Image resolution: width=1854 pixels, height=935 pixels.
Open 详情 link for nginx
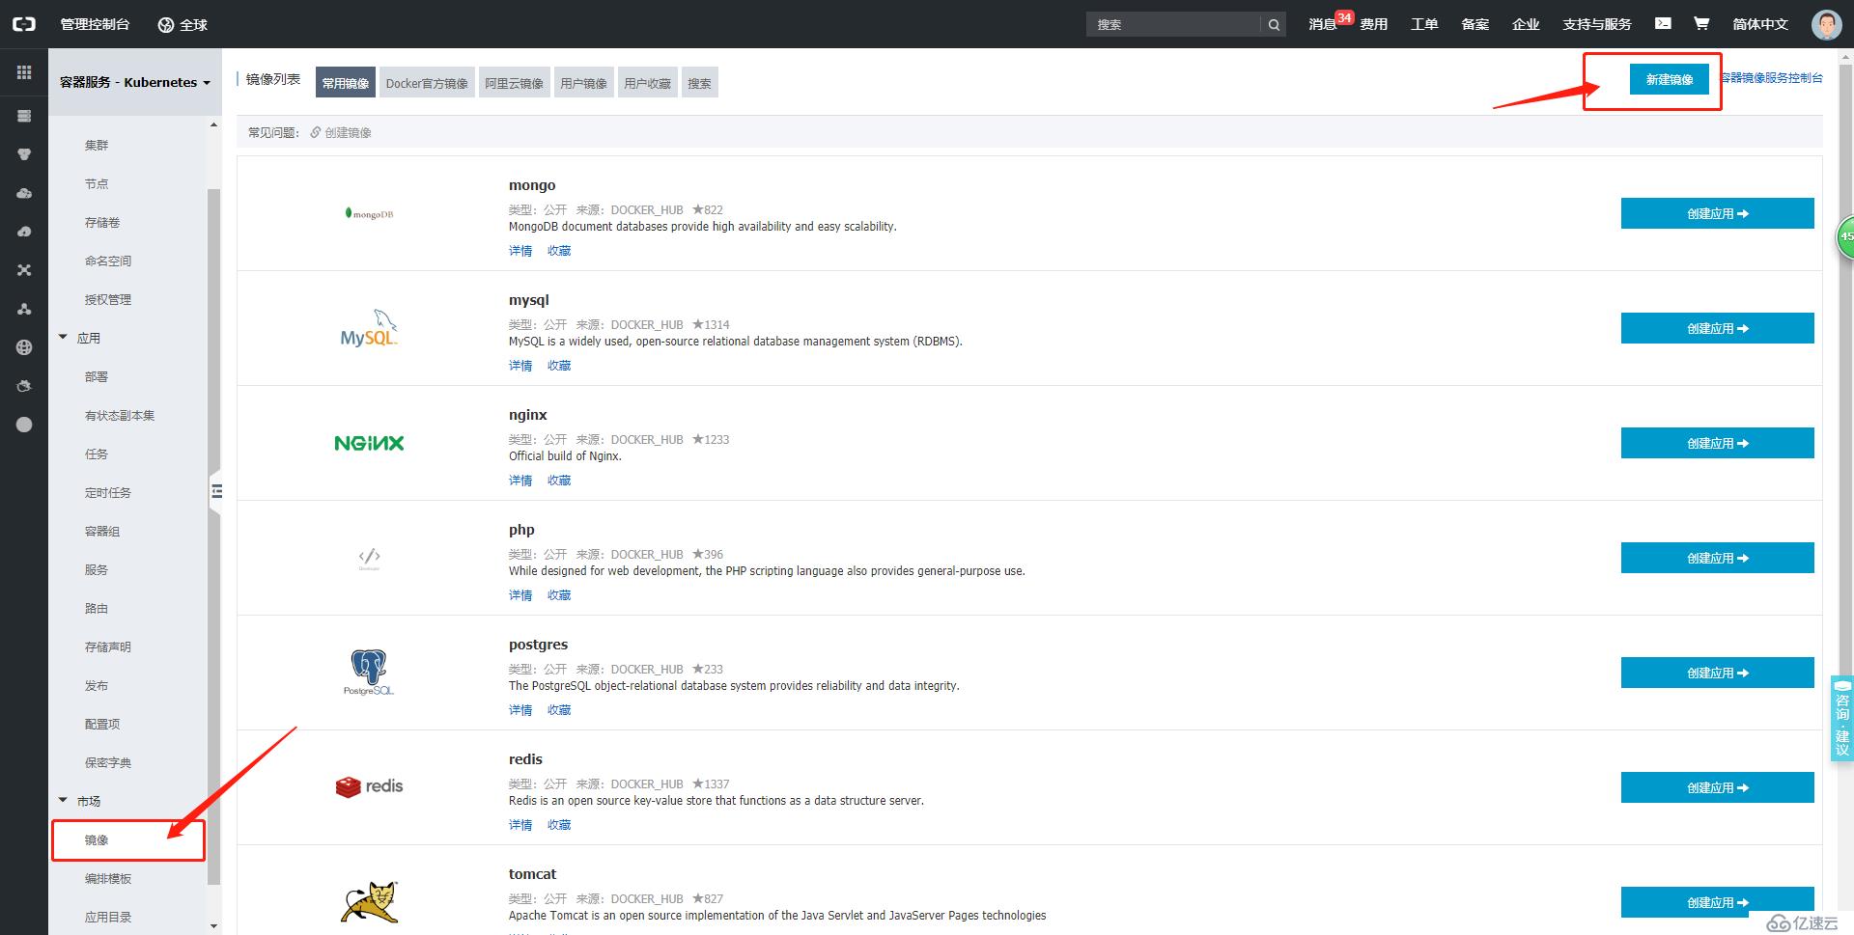[520, 481]
